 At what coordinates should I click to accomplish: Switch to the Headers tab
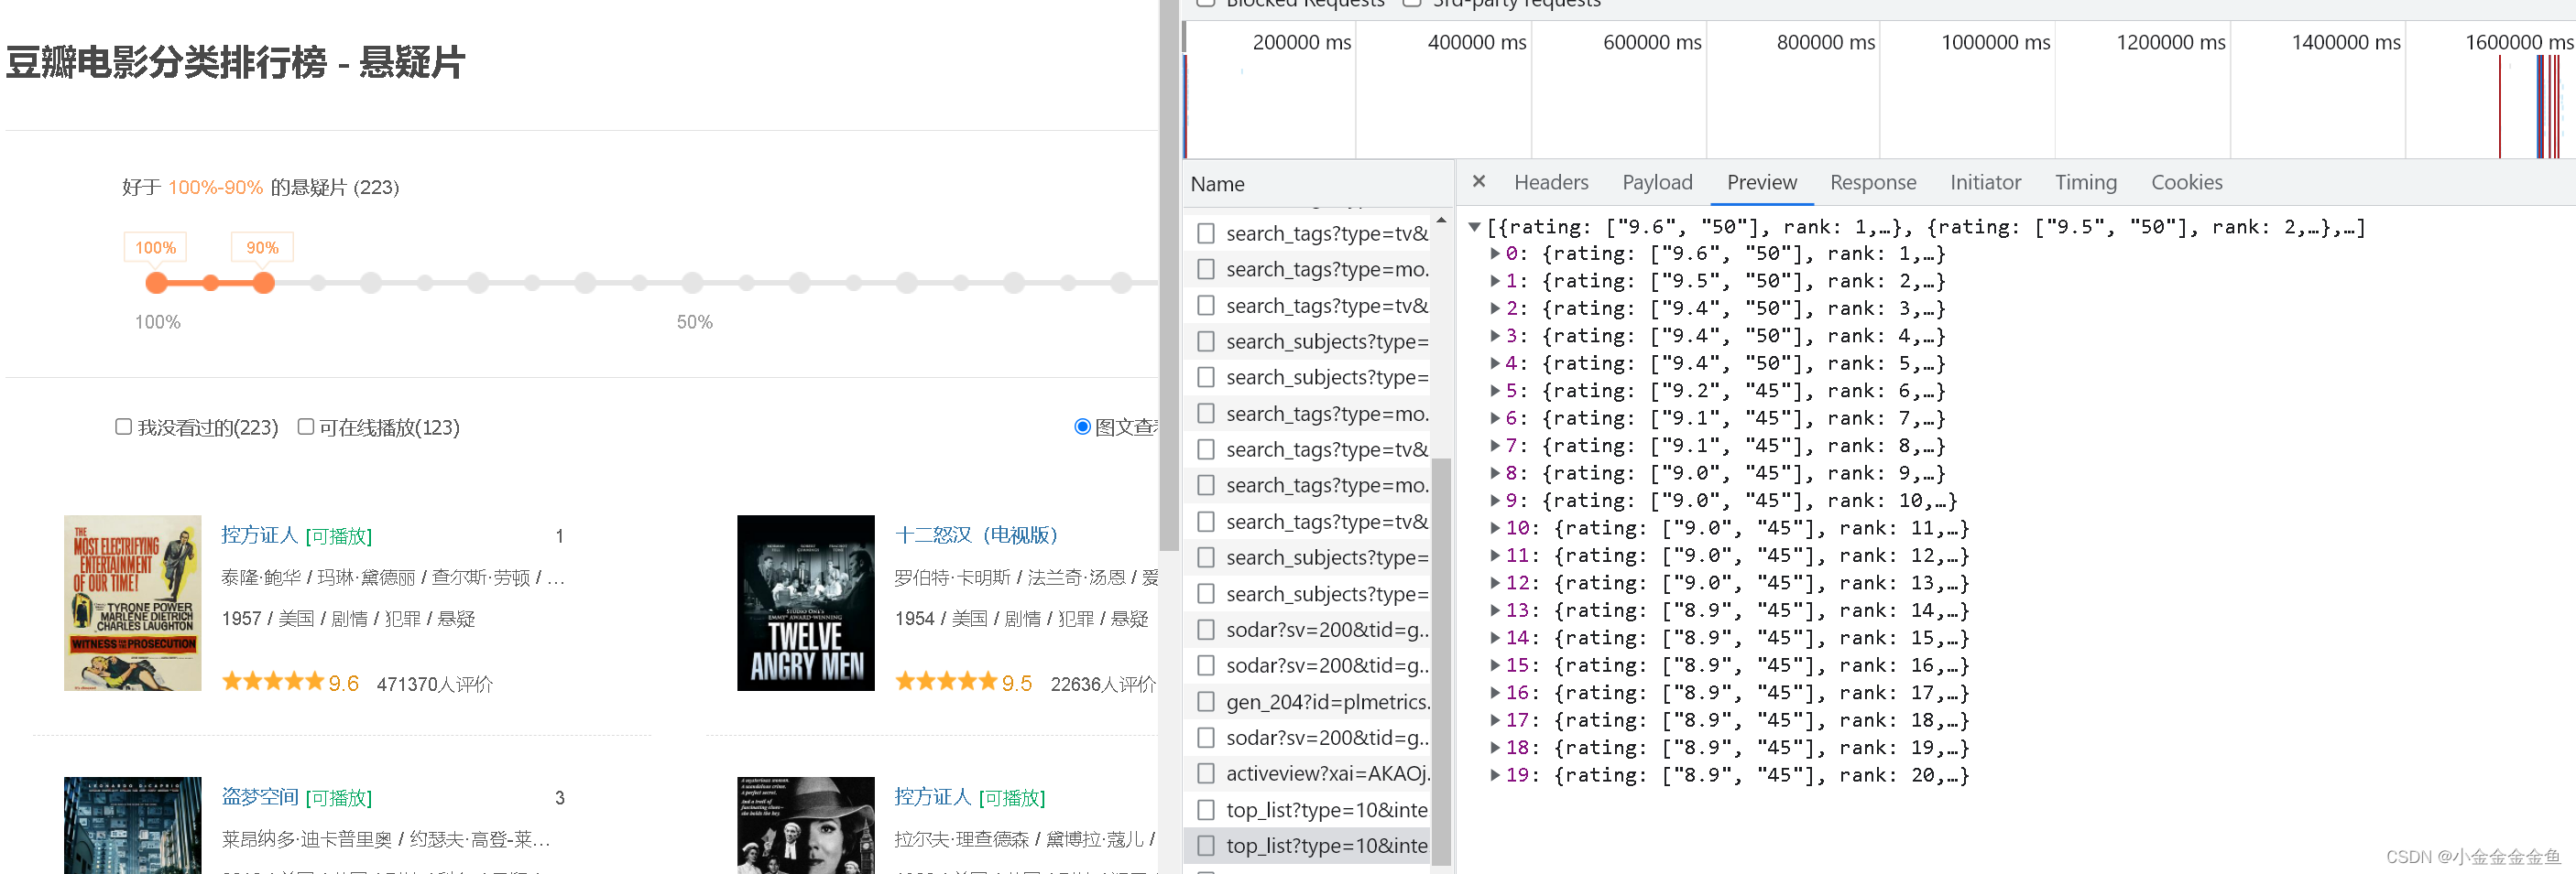tap(1550, 183)
